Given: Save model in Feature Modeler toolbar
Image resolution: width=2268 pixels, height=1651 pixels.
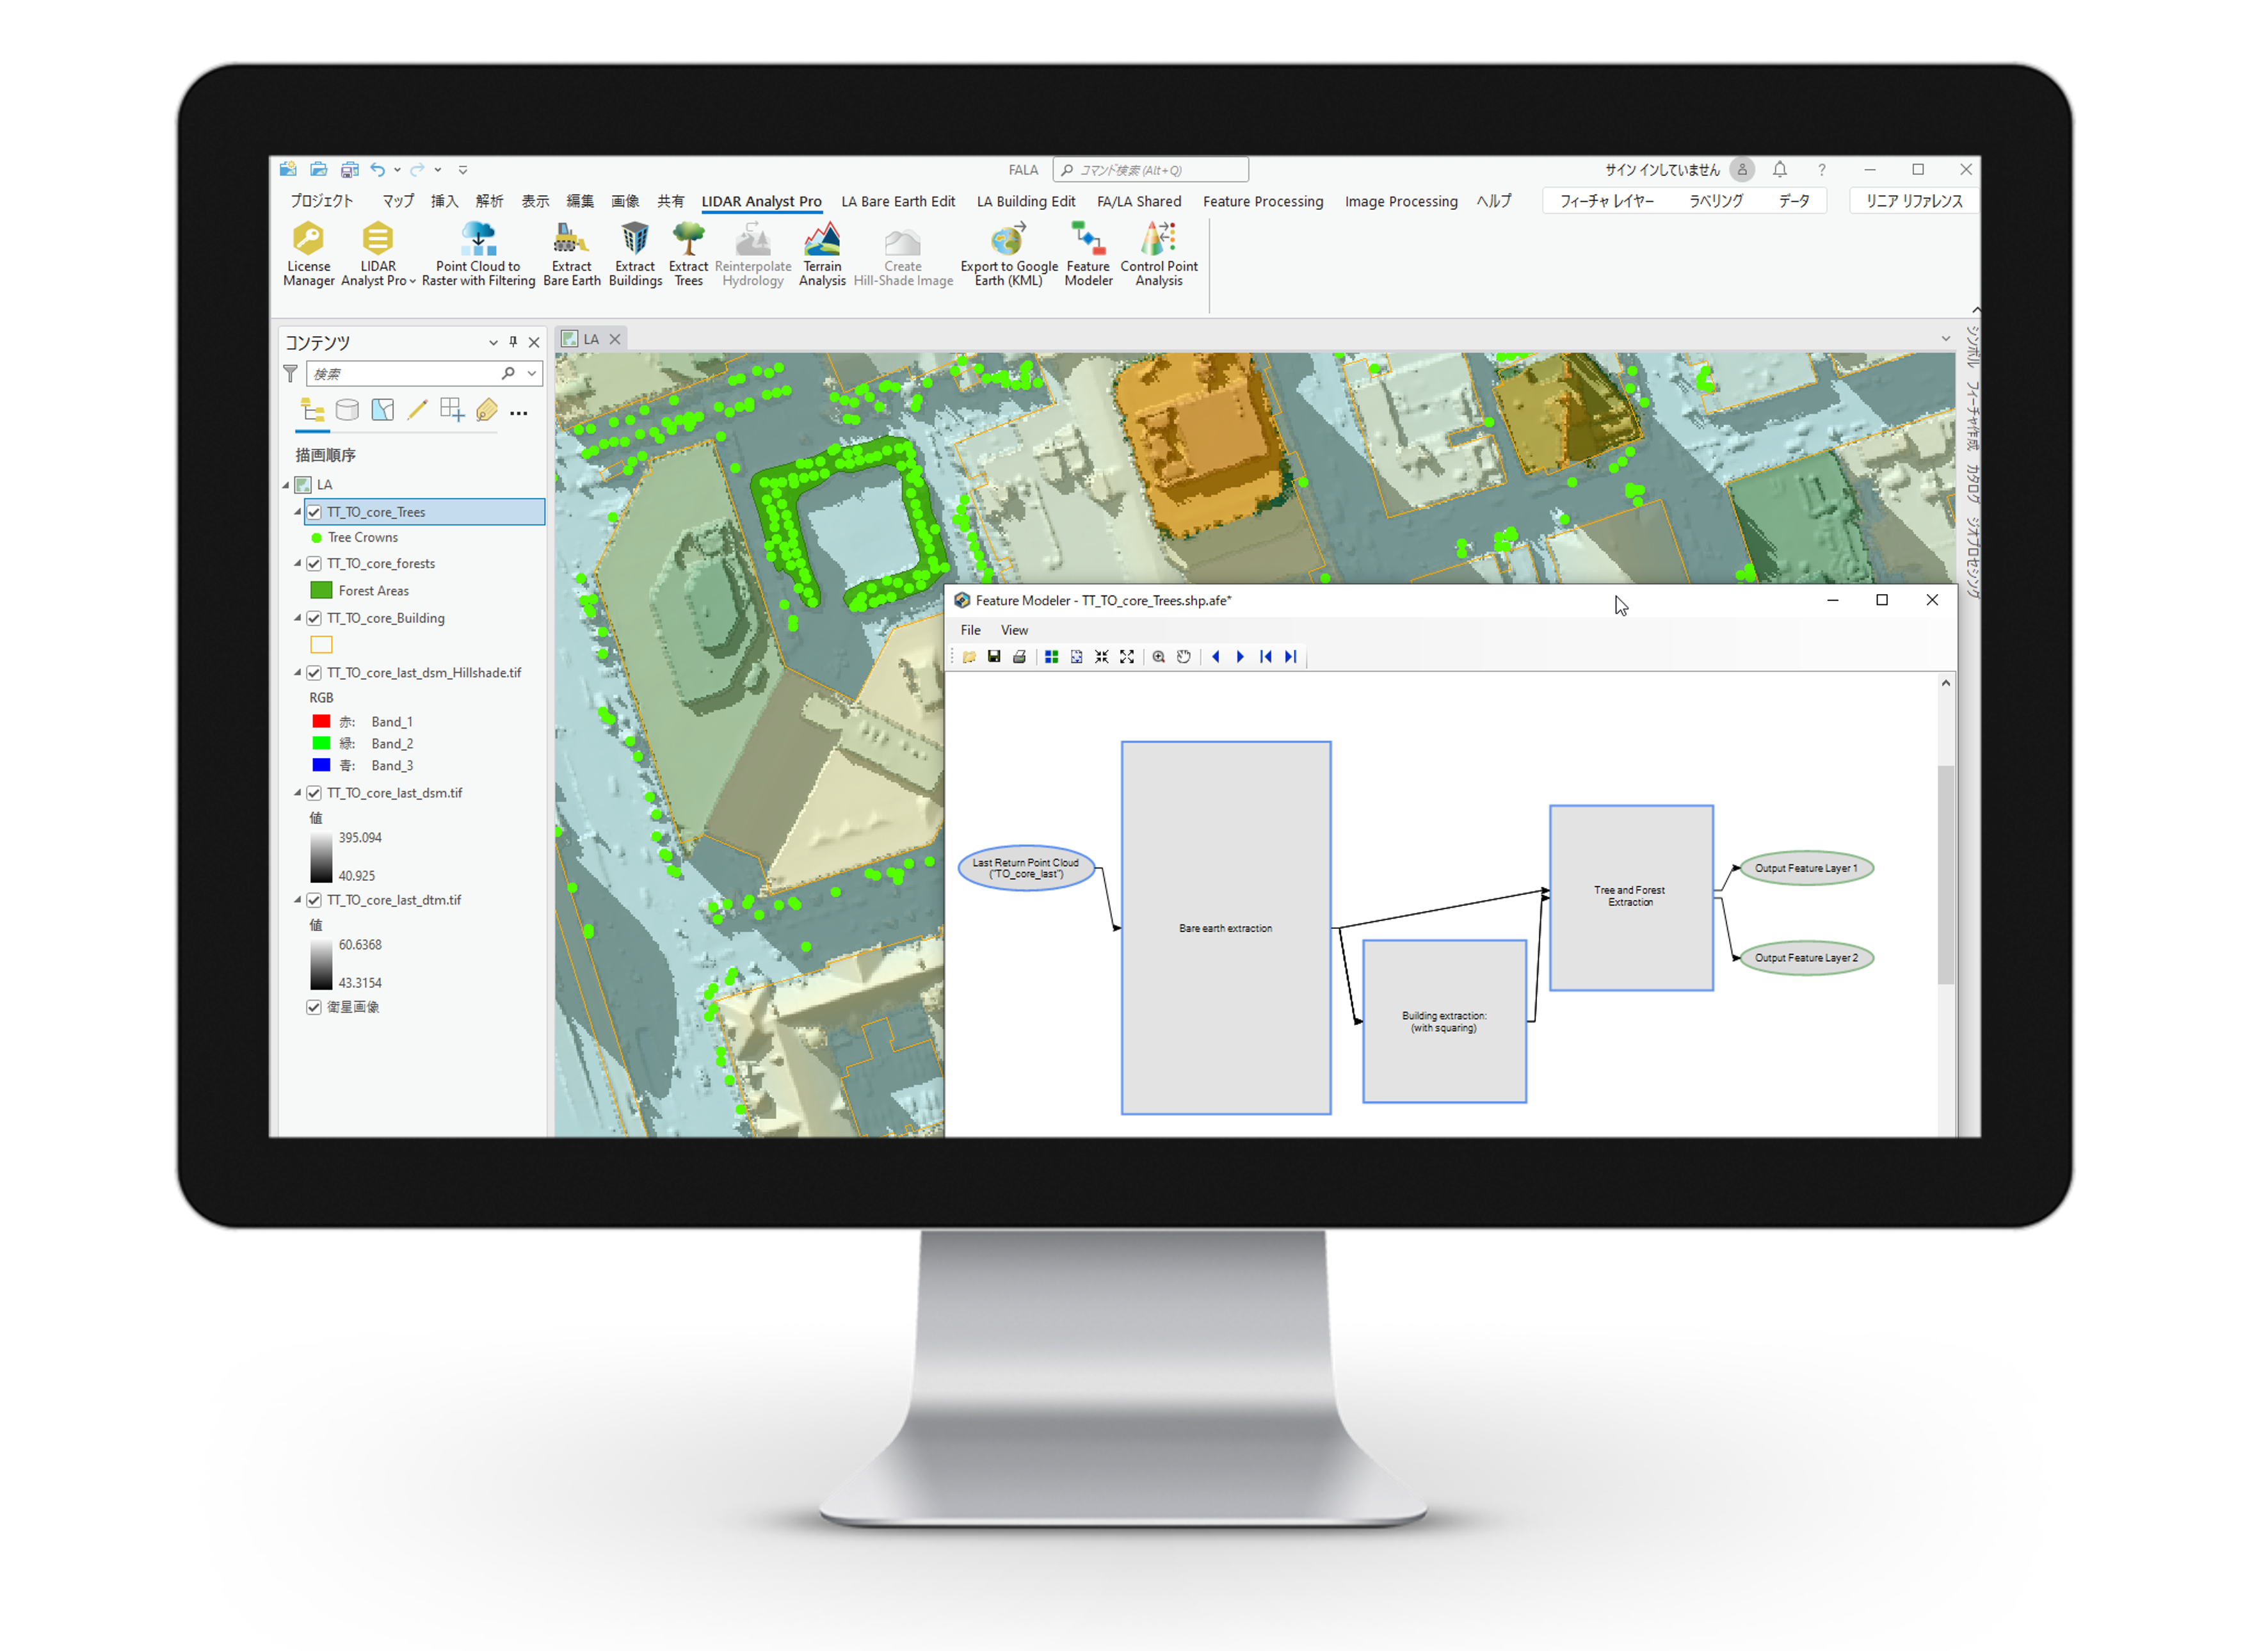Looking at the screenshot, I should [x=994, y=657].
